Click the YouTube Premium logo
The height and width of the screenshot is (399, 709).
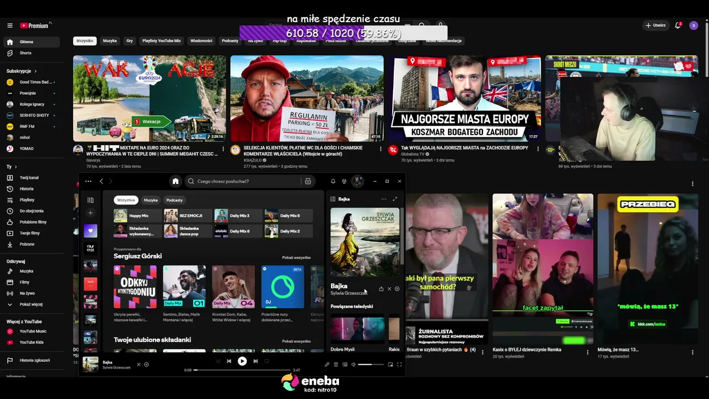pos(34,25)
